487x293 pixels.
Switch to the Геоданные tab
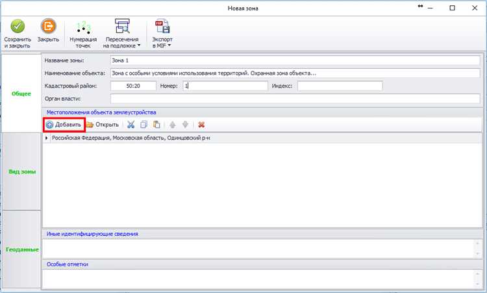pyautogui.click(x=21, y=249)
